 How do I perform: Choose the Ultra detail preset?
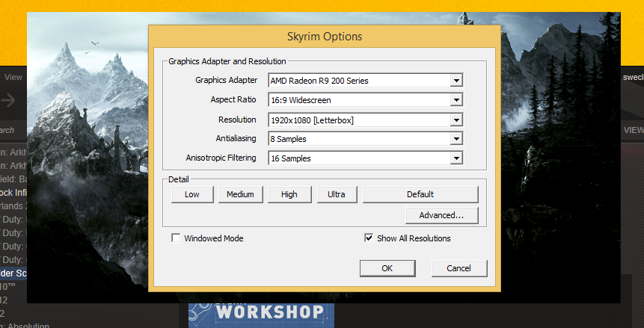point(337,194)
